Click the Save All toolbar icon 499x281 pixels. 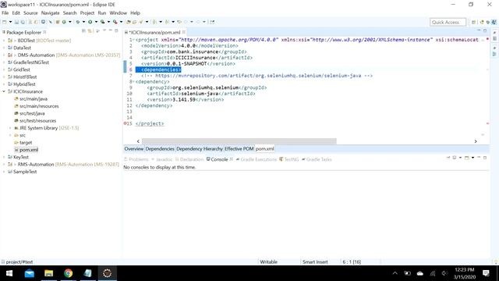click(23, 22)
